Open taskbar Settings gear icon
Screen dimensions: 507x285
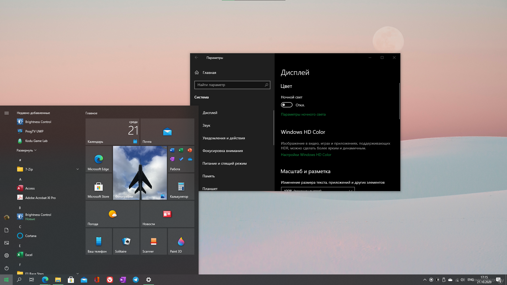coord(149,280)
